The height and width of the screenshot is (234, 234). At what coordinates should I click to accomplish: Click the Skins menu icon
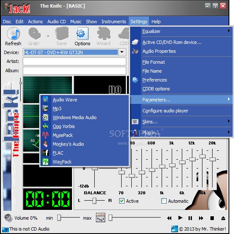pyautogui.click(x=135, y=122)
